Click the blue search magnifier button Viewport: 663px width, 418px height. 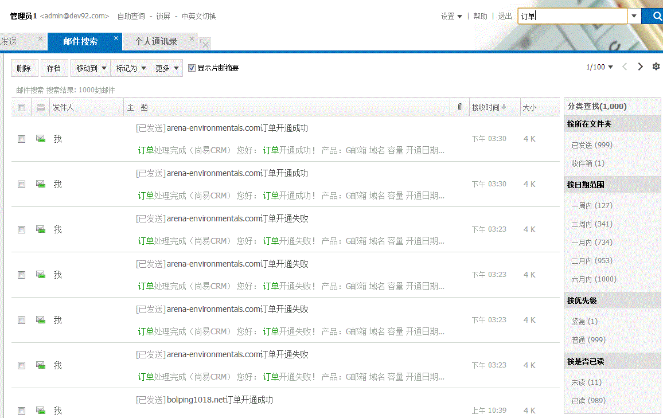[x=653, y=16]
